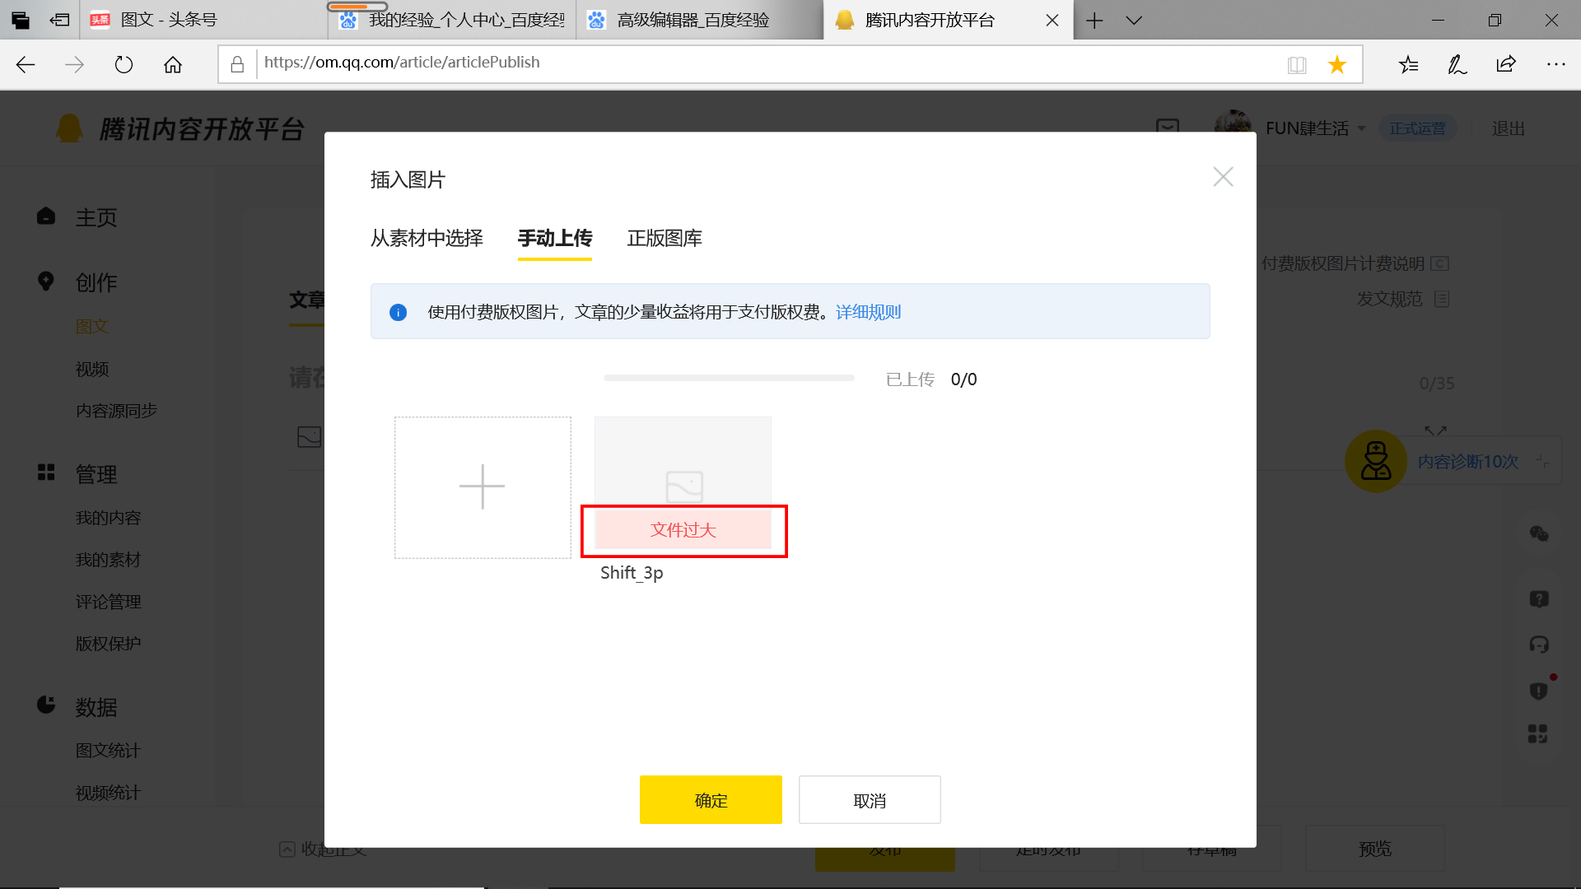
Task: Open the 详细规则 rules link
Action: click(x=867, y=312)
